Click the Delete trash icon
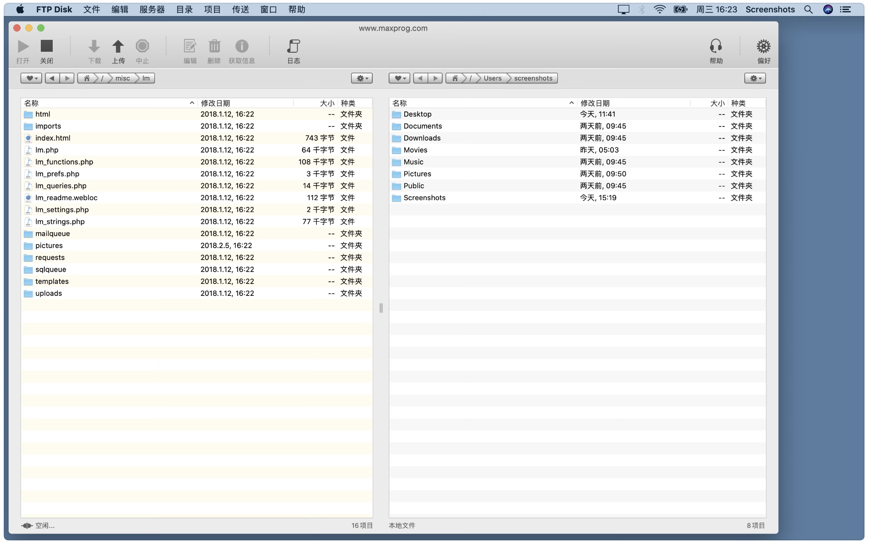The width and height of the screenshot is (870, 545). point(214,46)
